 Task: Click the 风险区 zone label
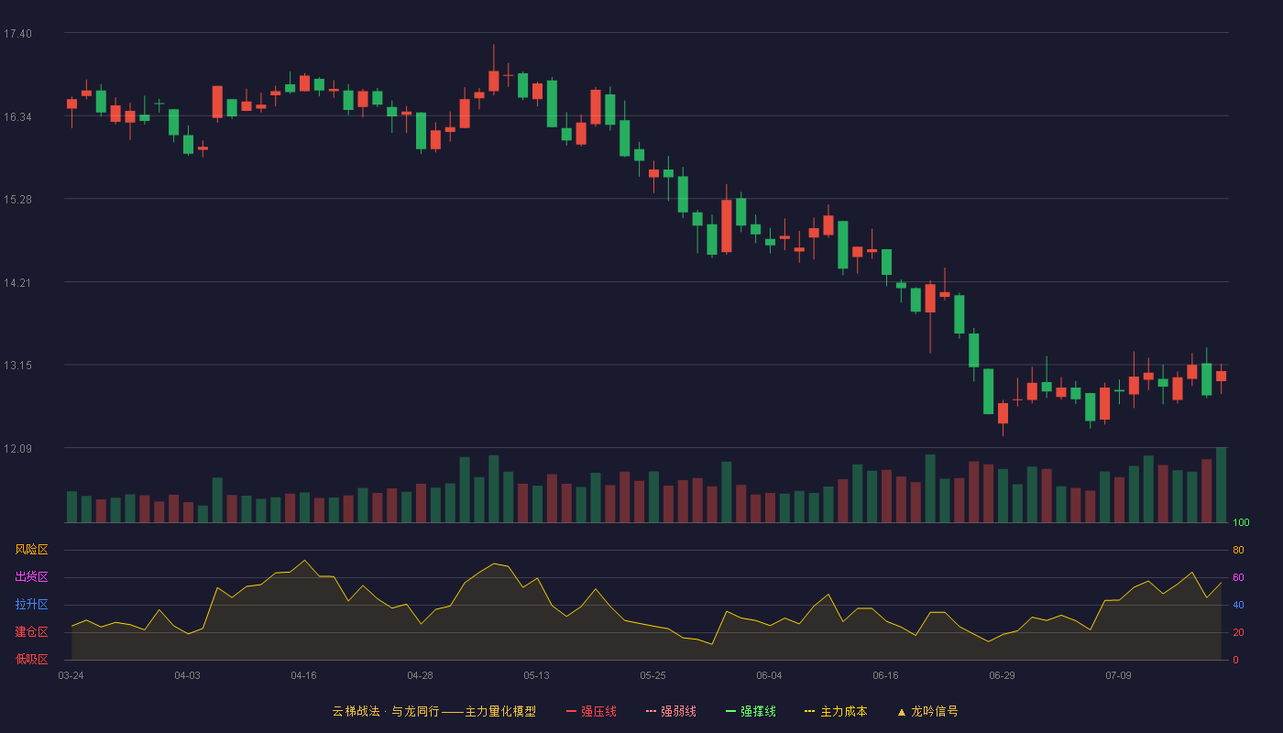(x=31, y=550)
